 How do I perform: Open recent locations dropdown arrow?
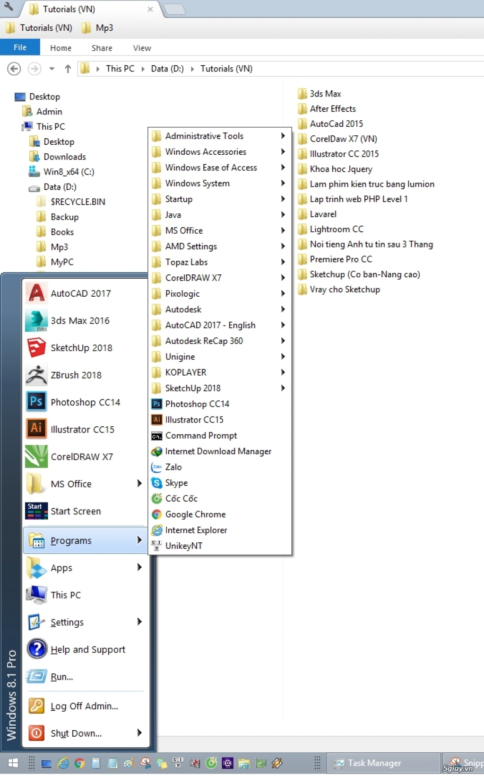(52, 69)
